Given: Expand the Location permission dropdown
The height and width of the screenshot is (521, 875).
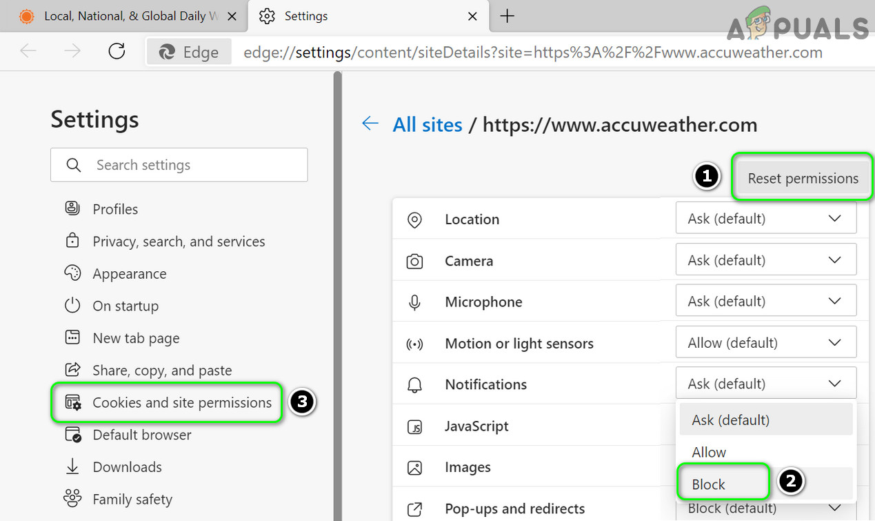Looking at the screenshot, I should click(x=765, y=219).
